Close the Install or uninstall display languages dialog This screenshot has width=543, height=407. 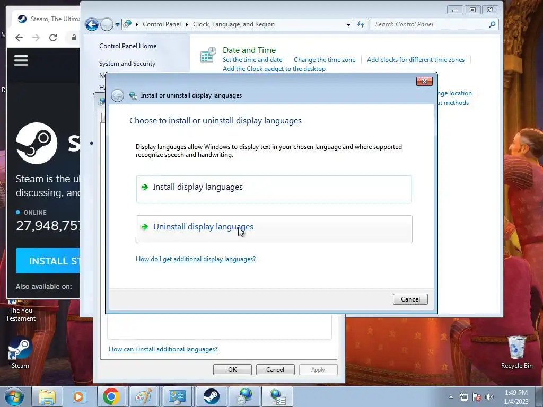pyautogui.click(x=424, y=81)
